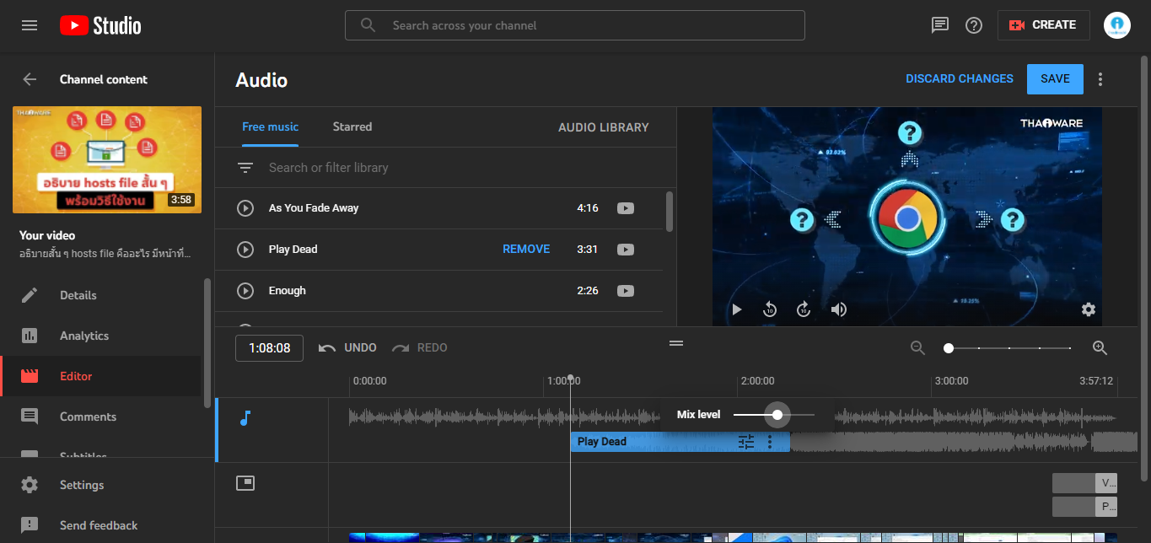This screenshot has width=1151, height=543.
Task: Open preview settings gear
Action: pos(1089,309)
